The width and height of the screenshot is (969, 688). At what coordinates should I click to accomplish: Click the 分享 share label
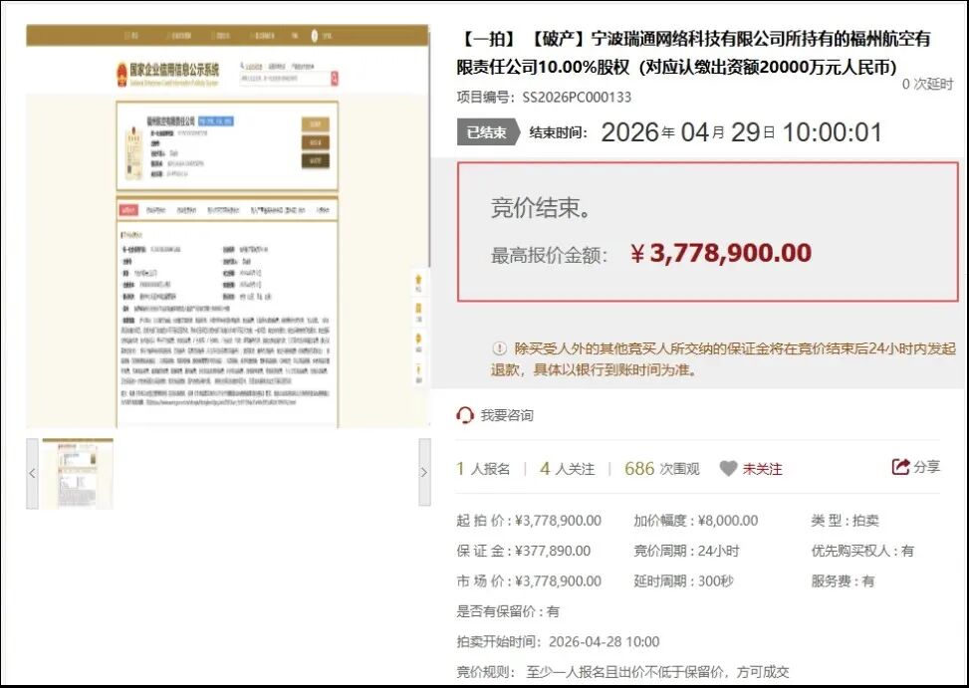[x=926, y=466]
